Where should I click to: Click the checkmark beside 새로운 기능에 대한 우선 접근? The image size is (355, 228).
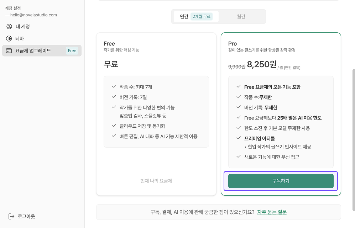pyautogui.click(x=239, y=156)
